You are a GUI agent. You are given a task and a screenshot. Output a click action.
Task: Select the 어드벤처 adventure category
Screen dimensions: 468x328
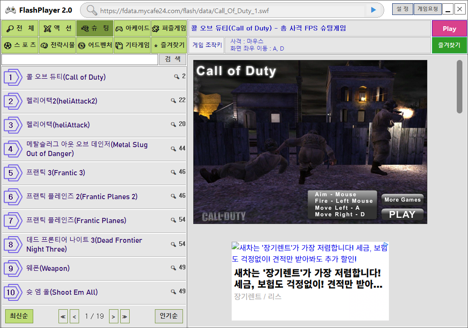(95, 45)
